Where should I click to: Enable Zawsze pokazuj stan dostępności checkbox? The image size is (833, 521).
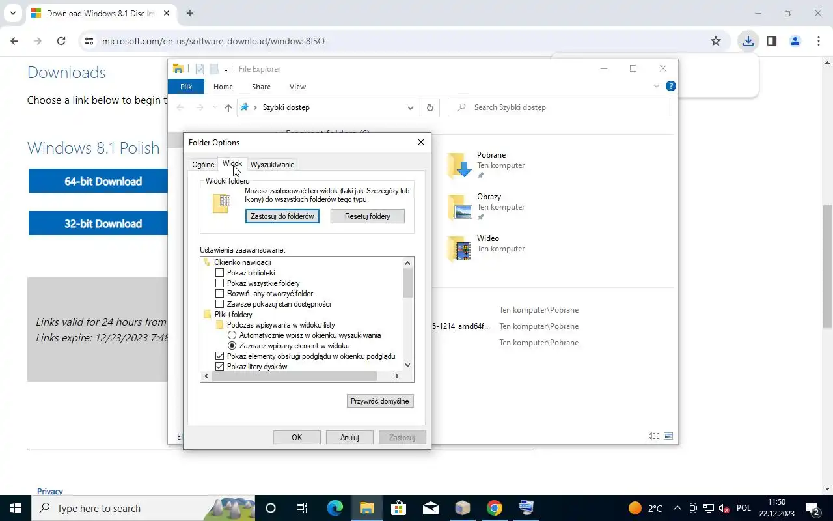[x=219, y=304]
